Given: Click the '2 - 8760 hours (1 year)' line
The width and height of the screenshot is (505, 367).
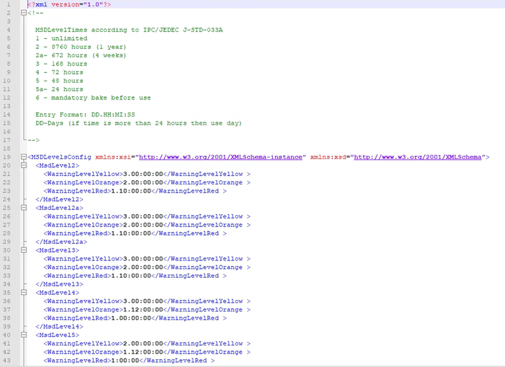Looking at the screenshot, I should pyautogui.click(x=81, y=47).
